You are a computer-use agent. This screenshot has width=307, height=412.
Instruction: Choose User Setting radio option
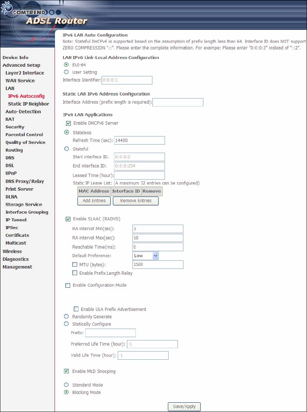(x=66, y=72)
